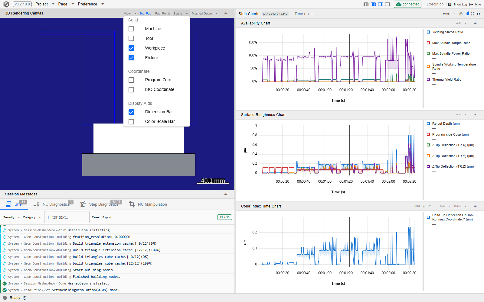Click the Show Log icon
This screenshot has width=484, height=302.
(450, 5)
